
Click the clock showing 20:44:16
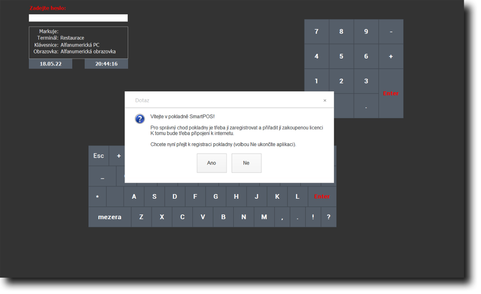tap(106, 64)
